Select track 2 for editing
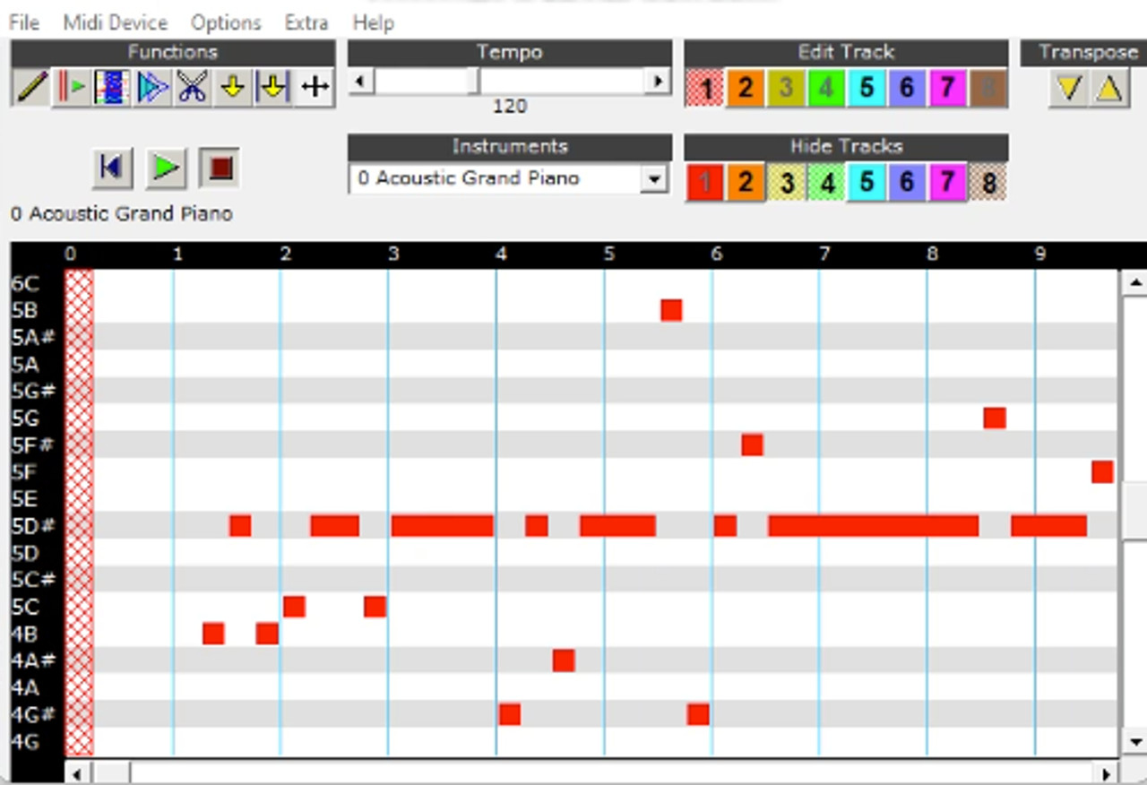The image size is (1147, 785). 745,87
